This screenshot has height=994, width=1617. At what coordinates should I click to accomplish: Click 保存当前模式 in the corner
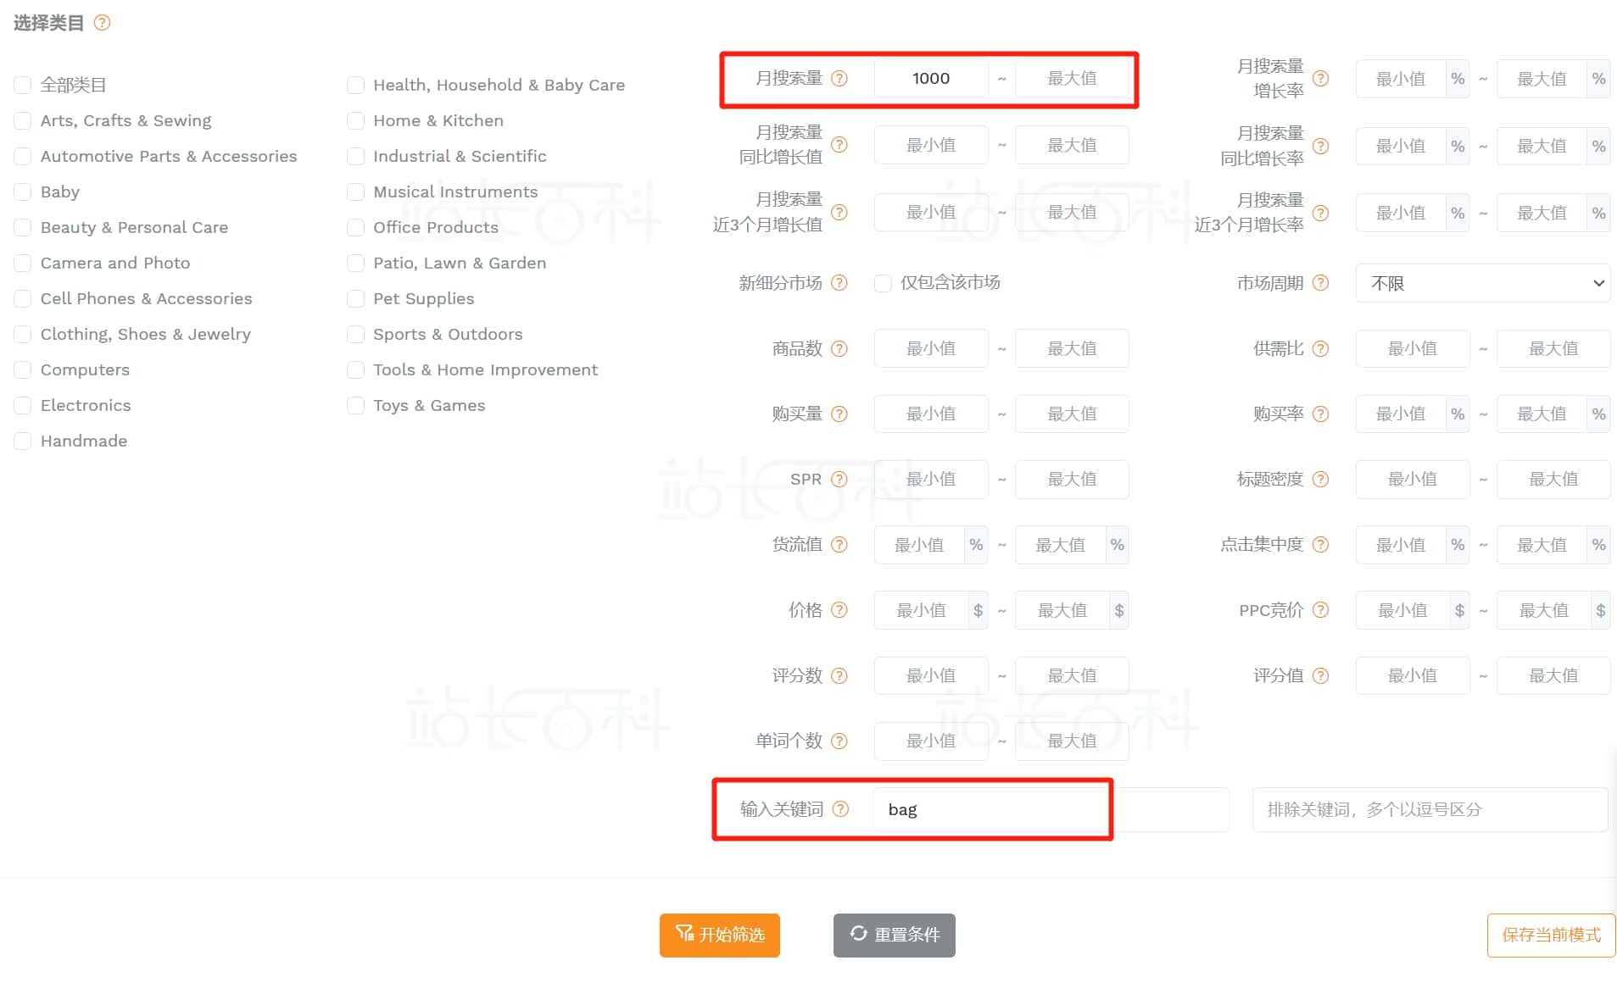click(x=1549, y=935)
